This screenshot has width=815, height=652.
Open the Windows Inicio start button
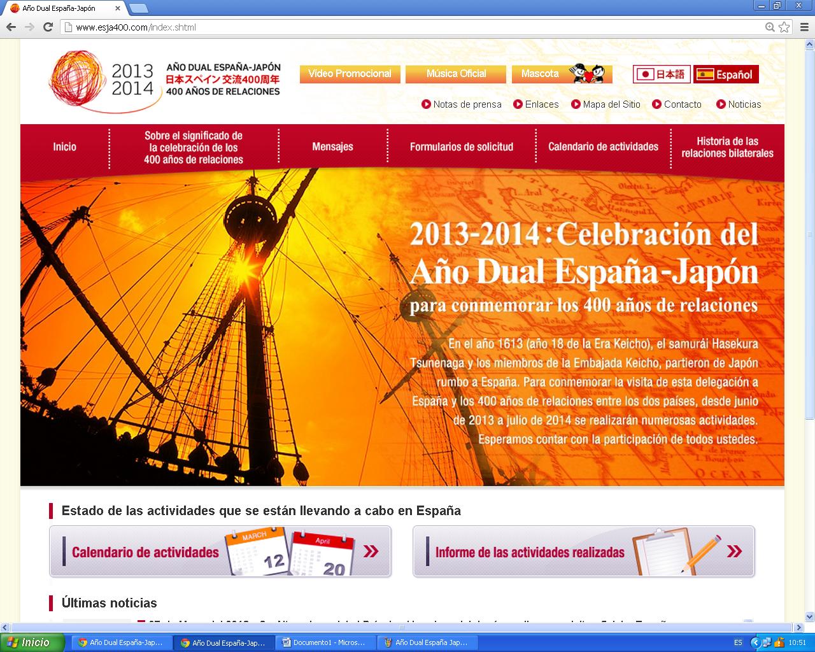click(x=32, y=642)
